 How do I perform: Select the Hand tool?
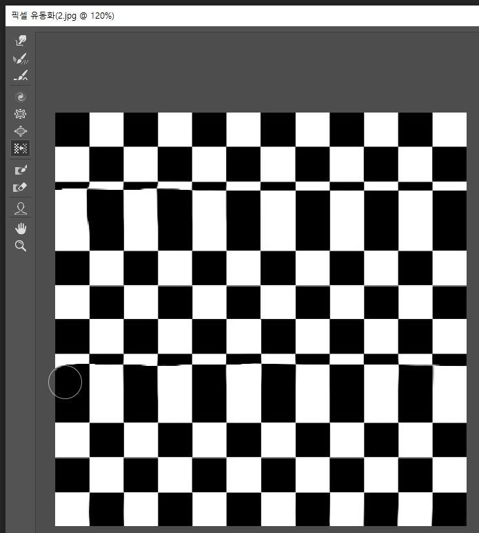tap(21, 229)
